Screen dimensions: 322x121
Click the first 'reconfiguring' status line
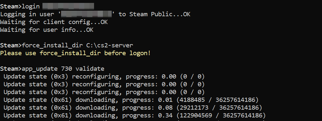[x=104, y=77]
